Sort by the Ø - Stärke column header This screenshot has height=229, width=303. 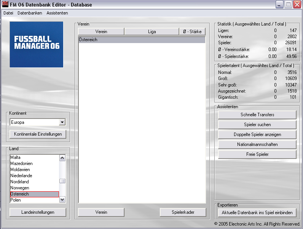point(192,32)
